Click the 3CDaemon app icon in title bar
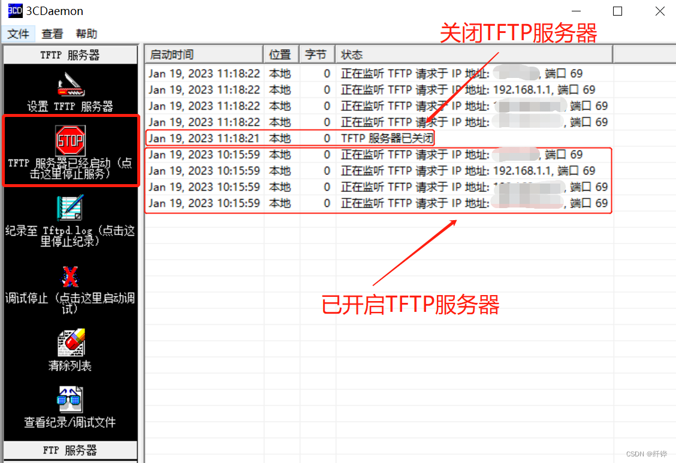The width and height of the screenshot is (676, 463). coord(15,10)
